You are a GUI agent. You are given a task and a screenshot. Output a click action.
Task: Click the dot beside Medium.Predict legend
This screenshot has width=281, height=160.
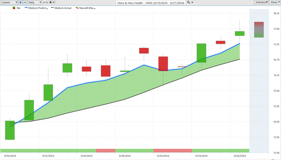47,8
